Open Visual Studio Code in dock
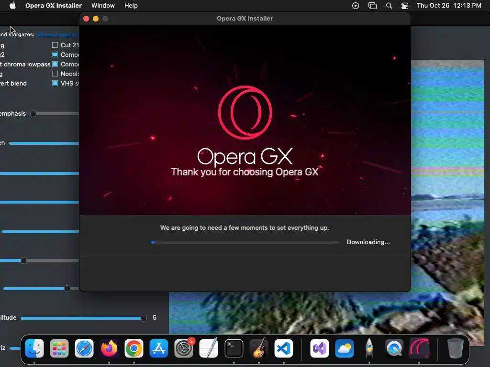 point(283,348)
